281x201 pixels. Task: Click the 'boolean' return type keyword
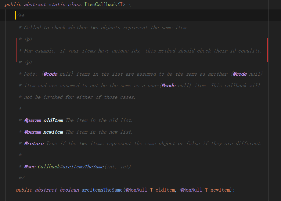click(69, 190)
